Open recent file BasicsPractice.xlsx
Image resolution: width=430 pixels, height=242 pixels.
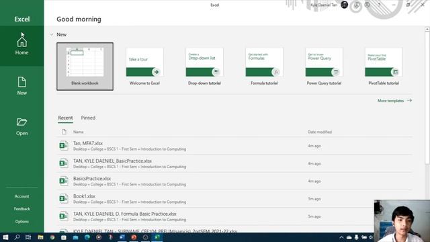(234, 181)
